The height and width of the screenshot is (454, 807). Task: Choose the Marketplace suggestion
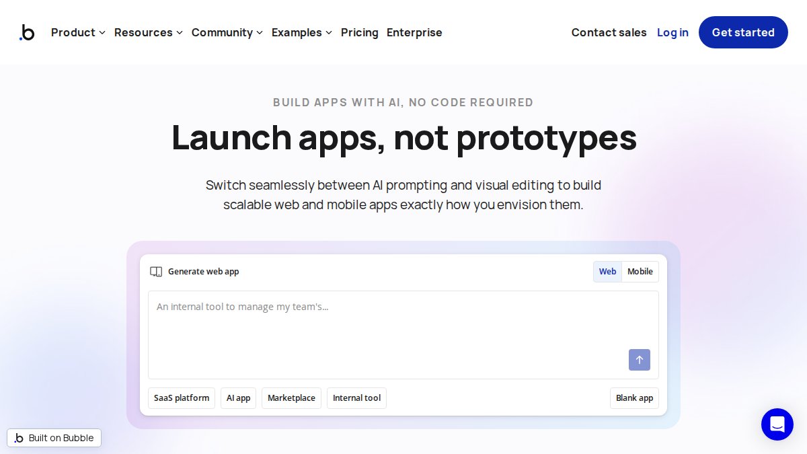[x=291, y=398]
